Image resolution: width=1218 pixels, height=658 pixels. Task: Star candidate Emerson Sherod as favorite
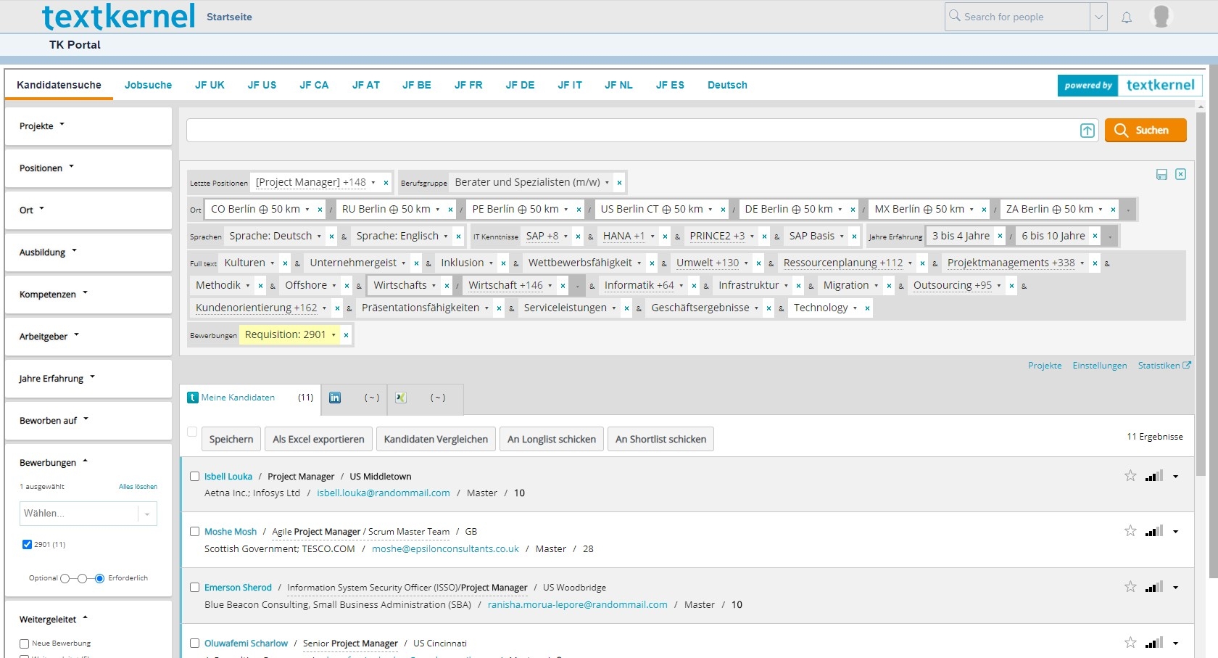click(1130, 587)
